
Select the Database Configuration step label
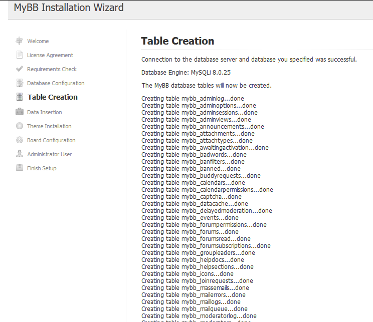point(56,83)
